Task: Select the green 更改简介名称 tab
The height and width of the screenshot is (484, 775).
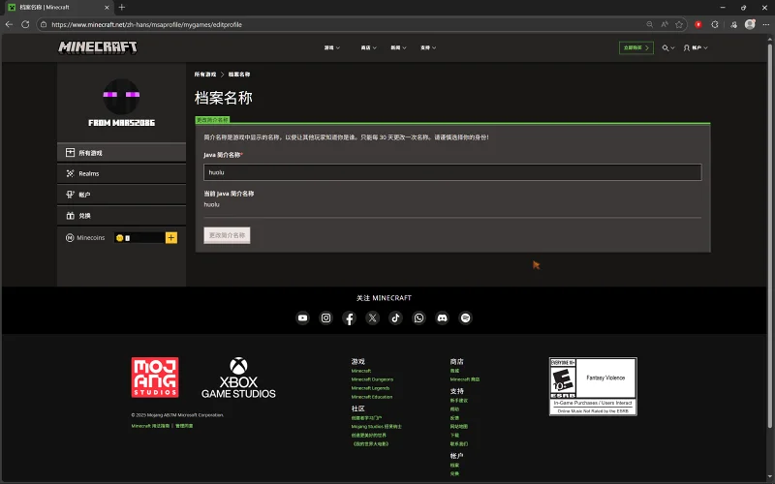Action: coord(212,119)
